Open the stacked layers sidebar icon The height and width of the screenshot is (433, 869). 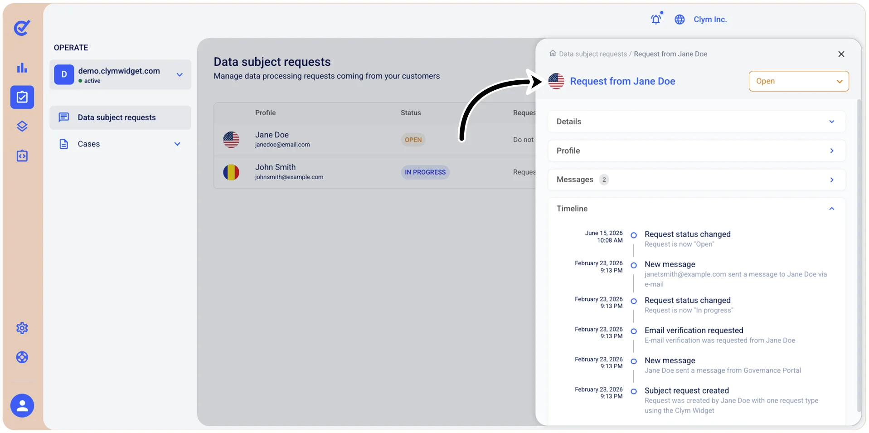click(x=22, y=126)
